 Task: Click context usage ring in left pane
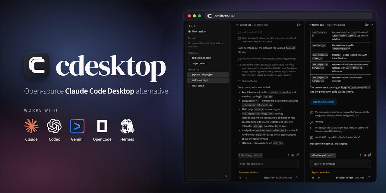296,178
